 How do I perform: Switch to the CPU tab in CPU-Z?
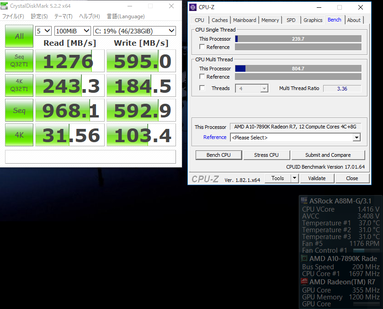(x=199, y=20)
